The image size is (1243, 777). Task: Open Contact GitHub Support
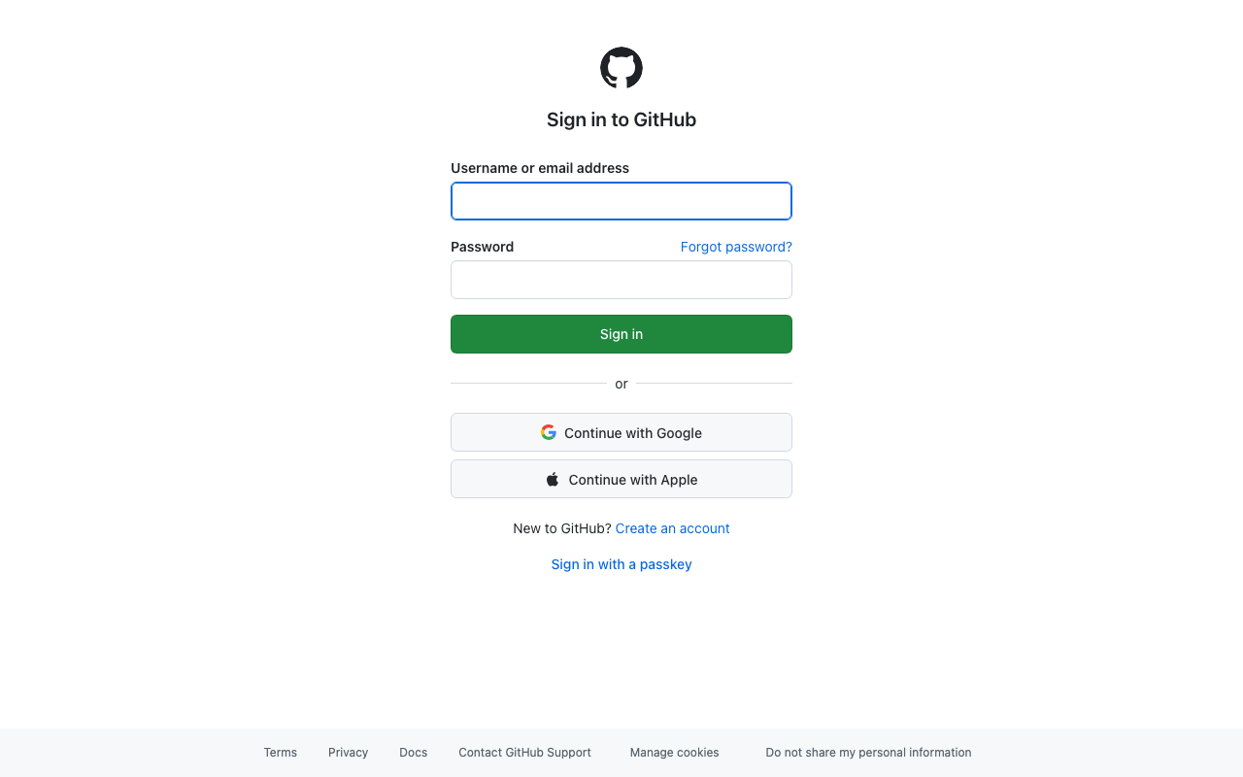[x=524, y=752]
